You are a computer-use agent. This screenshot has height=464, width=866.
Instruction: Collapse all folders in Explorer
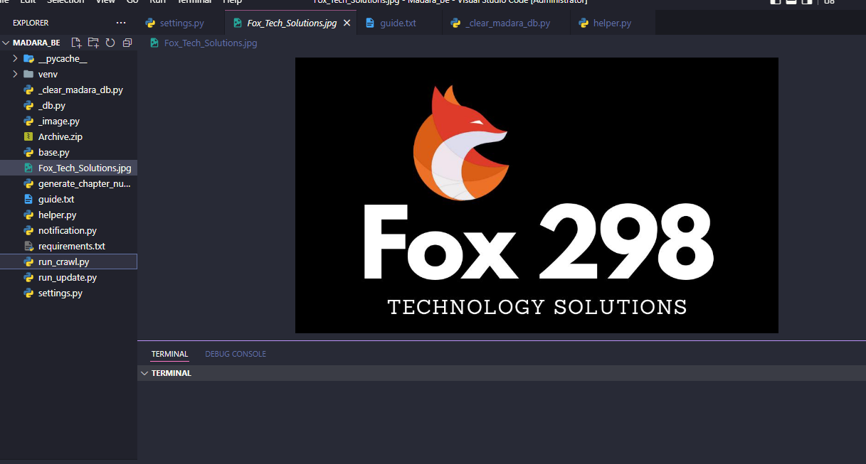click(x=127, y=43)
